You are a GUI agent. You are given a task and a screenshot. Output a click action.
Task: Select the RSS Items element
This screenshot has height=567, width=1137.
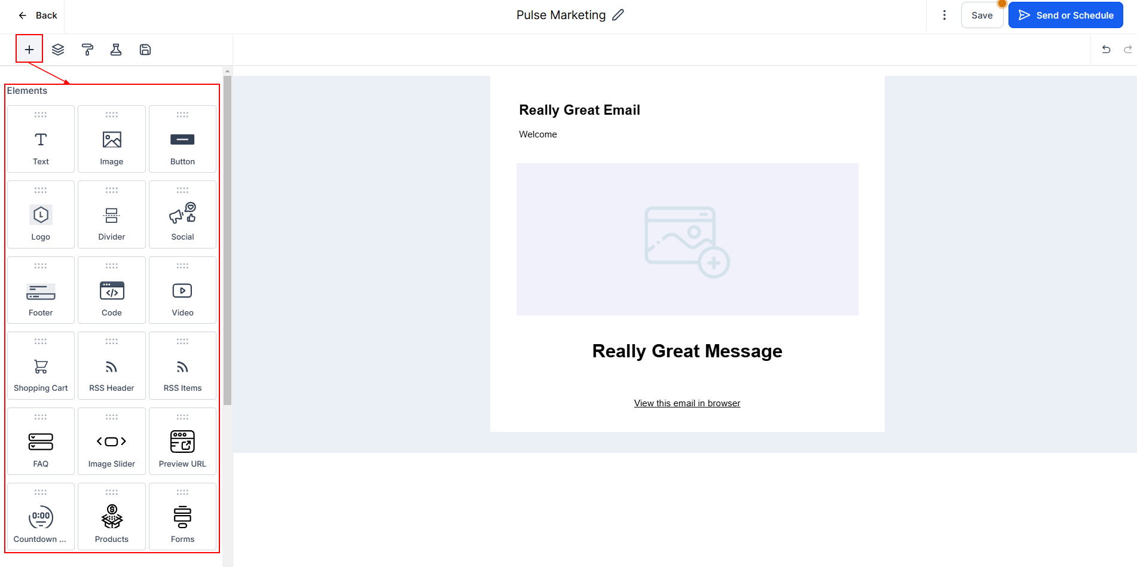click(x=182, y=366)
